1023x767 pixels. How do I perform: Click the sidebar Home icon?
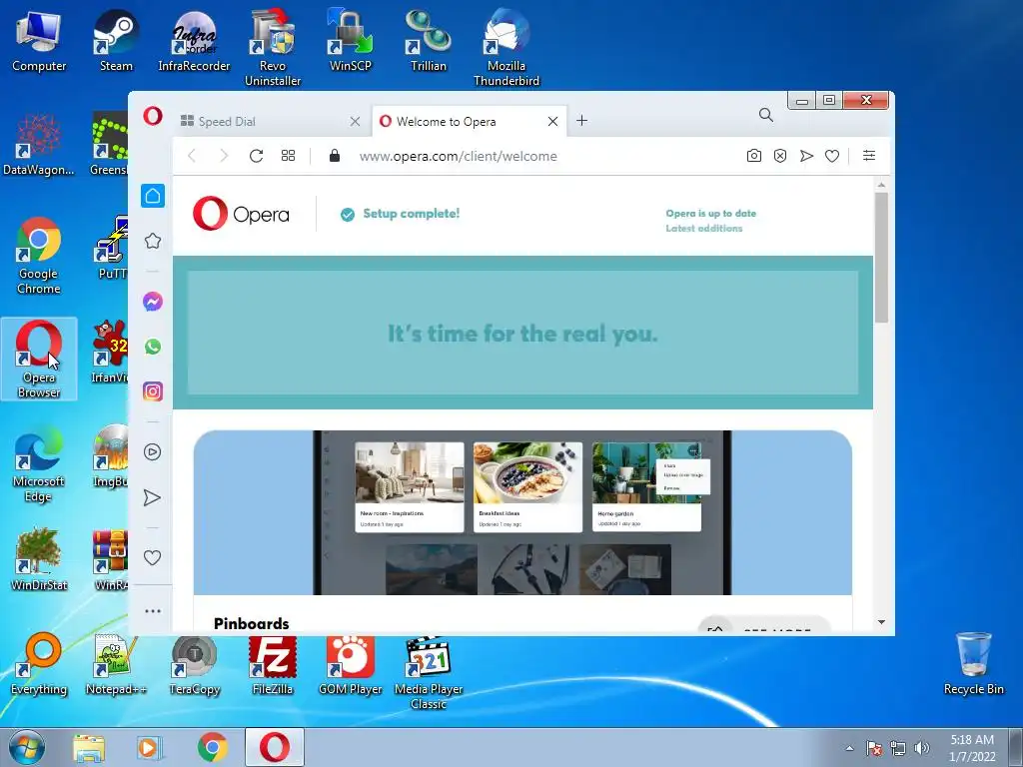click(x=153, y=196)
